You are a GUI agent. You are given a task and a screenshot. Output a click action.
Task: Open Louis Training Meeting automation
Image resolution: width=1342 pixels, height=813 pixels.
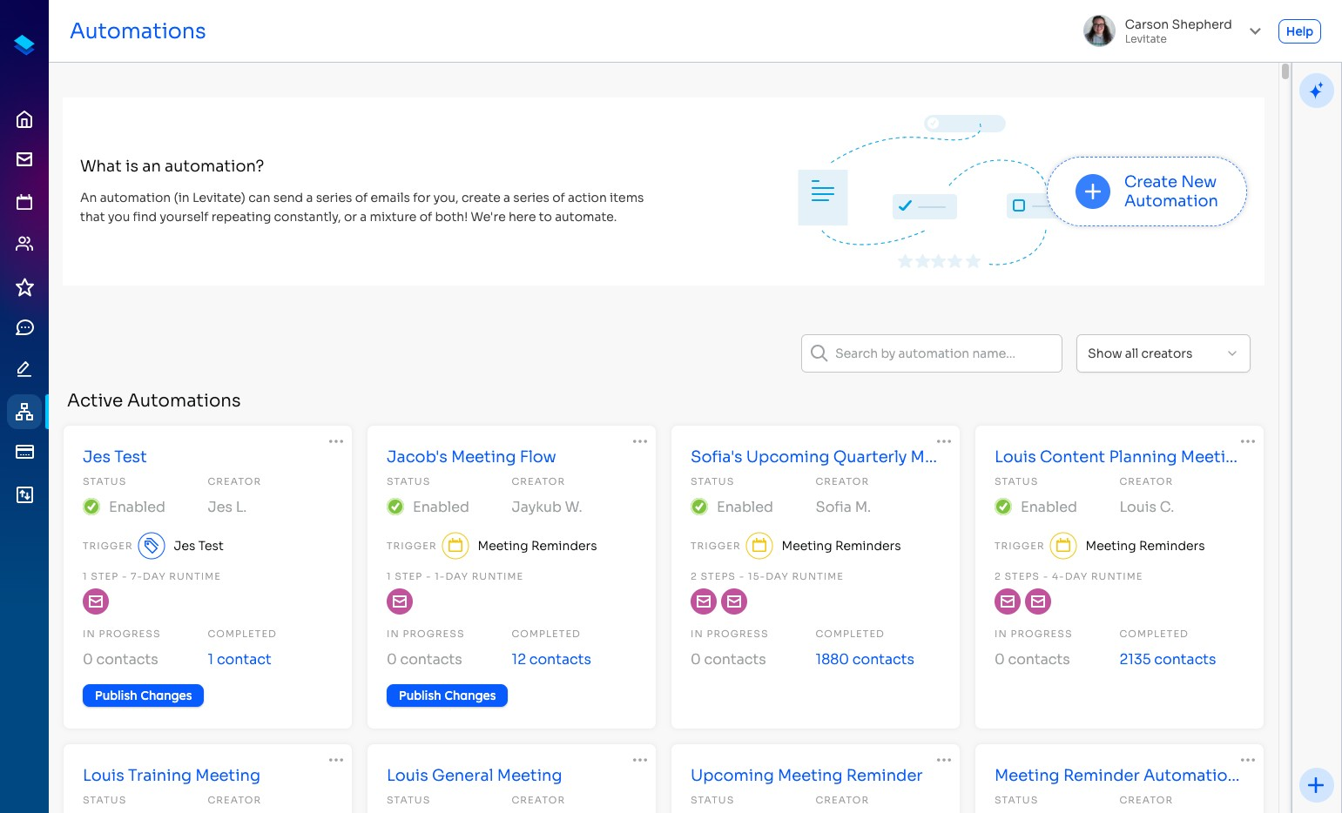[x=172, y=776]
